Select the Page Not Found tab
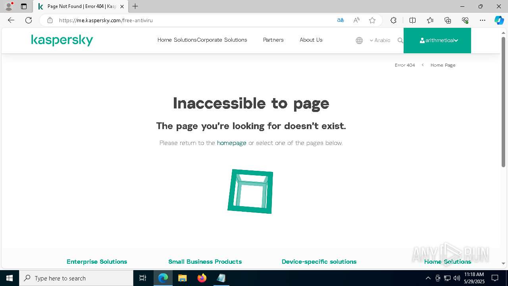Screen dimensions: 508x286 point(81,6)
